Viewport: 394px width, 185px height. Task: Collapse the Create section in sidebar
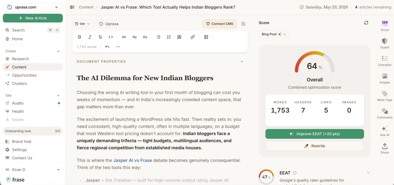58,51
